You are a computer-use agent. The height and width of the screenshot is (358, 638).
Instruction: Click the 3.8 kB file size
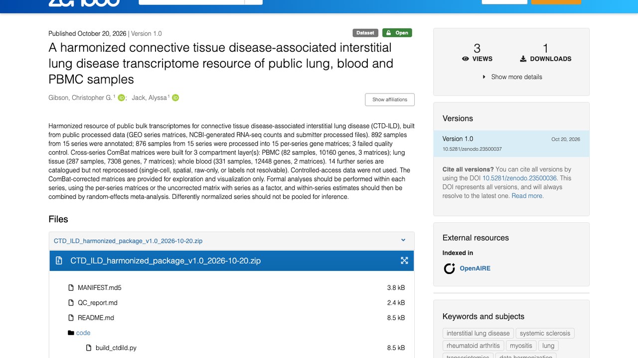coord(396,288)
